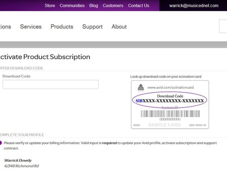The image size is (227, 170).
Task: Open Contact Us in the top bar
Action: tap(139, 6)
